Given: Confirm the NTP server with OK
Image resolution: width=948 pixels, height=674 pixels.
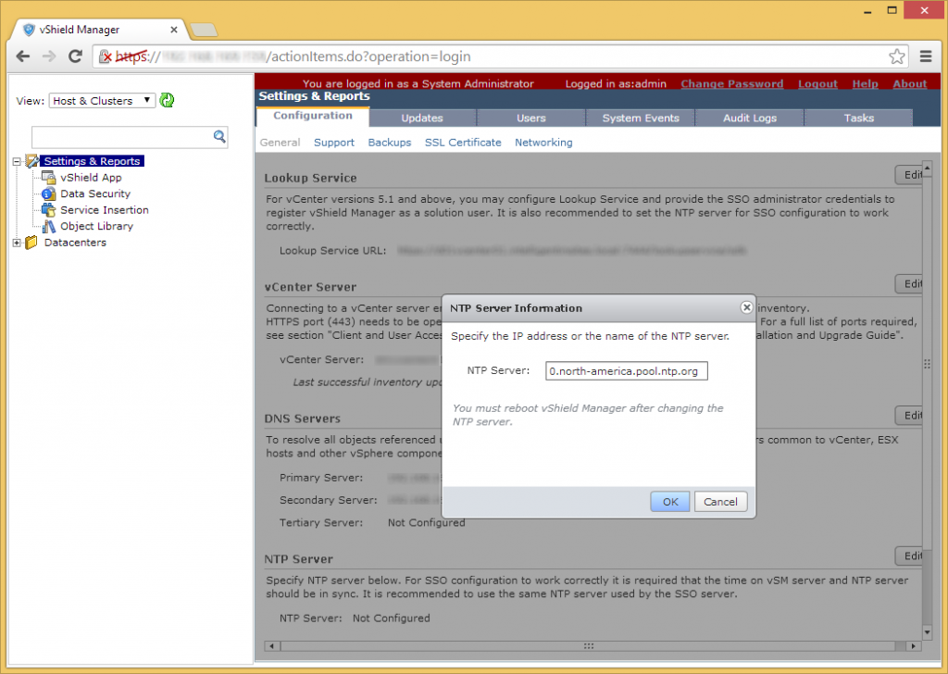Looking at the screenshot, I should [x=669, y=501].
